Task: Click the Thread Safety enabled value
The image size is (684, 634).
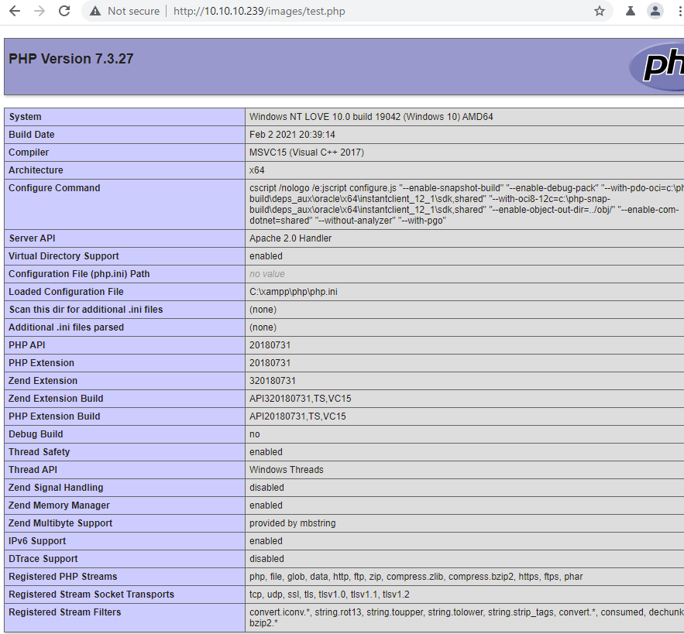Action: pyautogui.click(x=264, y=451)
